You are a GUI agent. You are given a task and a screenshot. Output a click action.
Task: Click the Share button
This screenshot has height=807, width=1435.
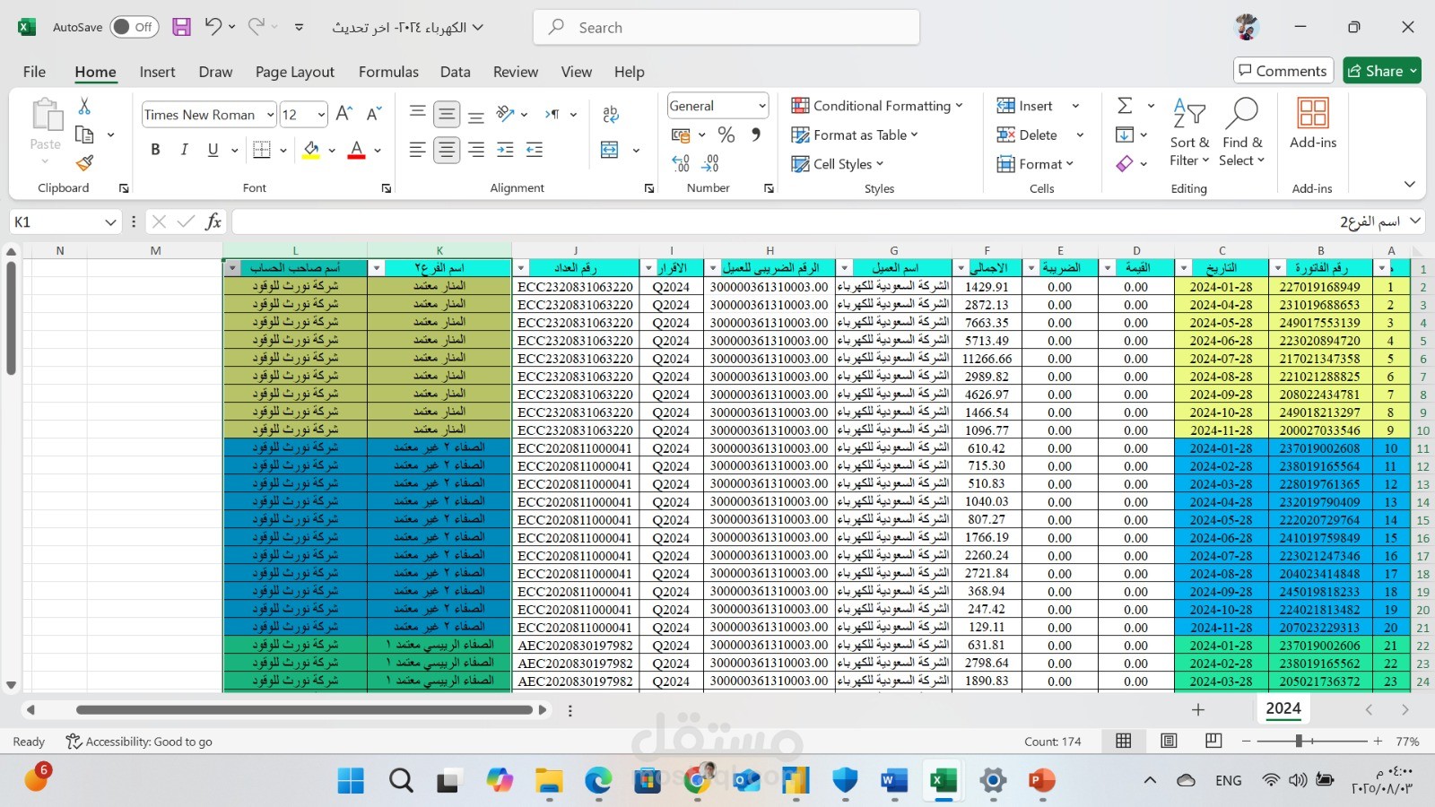[x=1382, y=71]
